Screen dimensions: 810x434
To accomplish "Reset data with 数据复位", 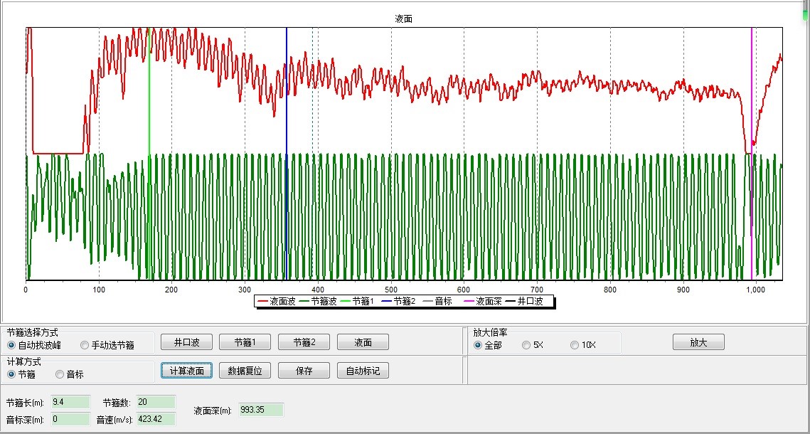I will [x=245, y=371].
